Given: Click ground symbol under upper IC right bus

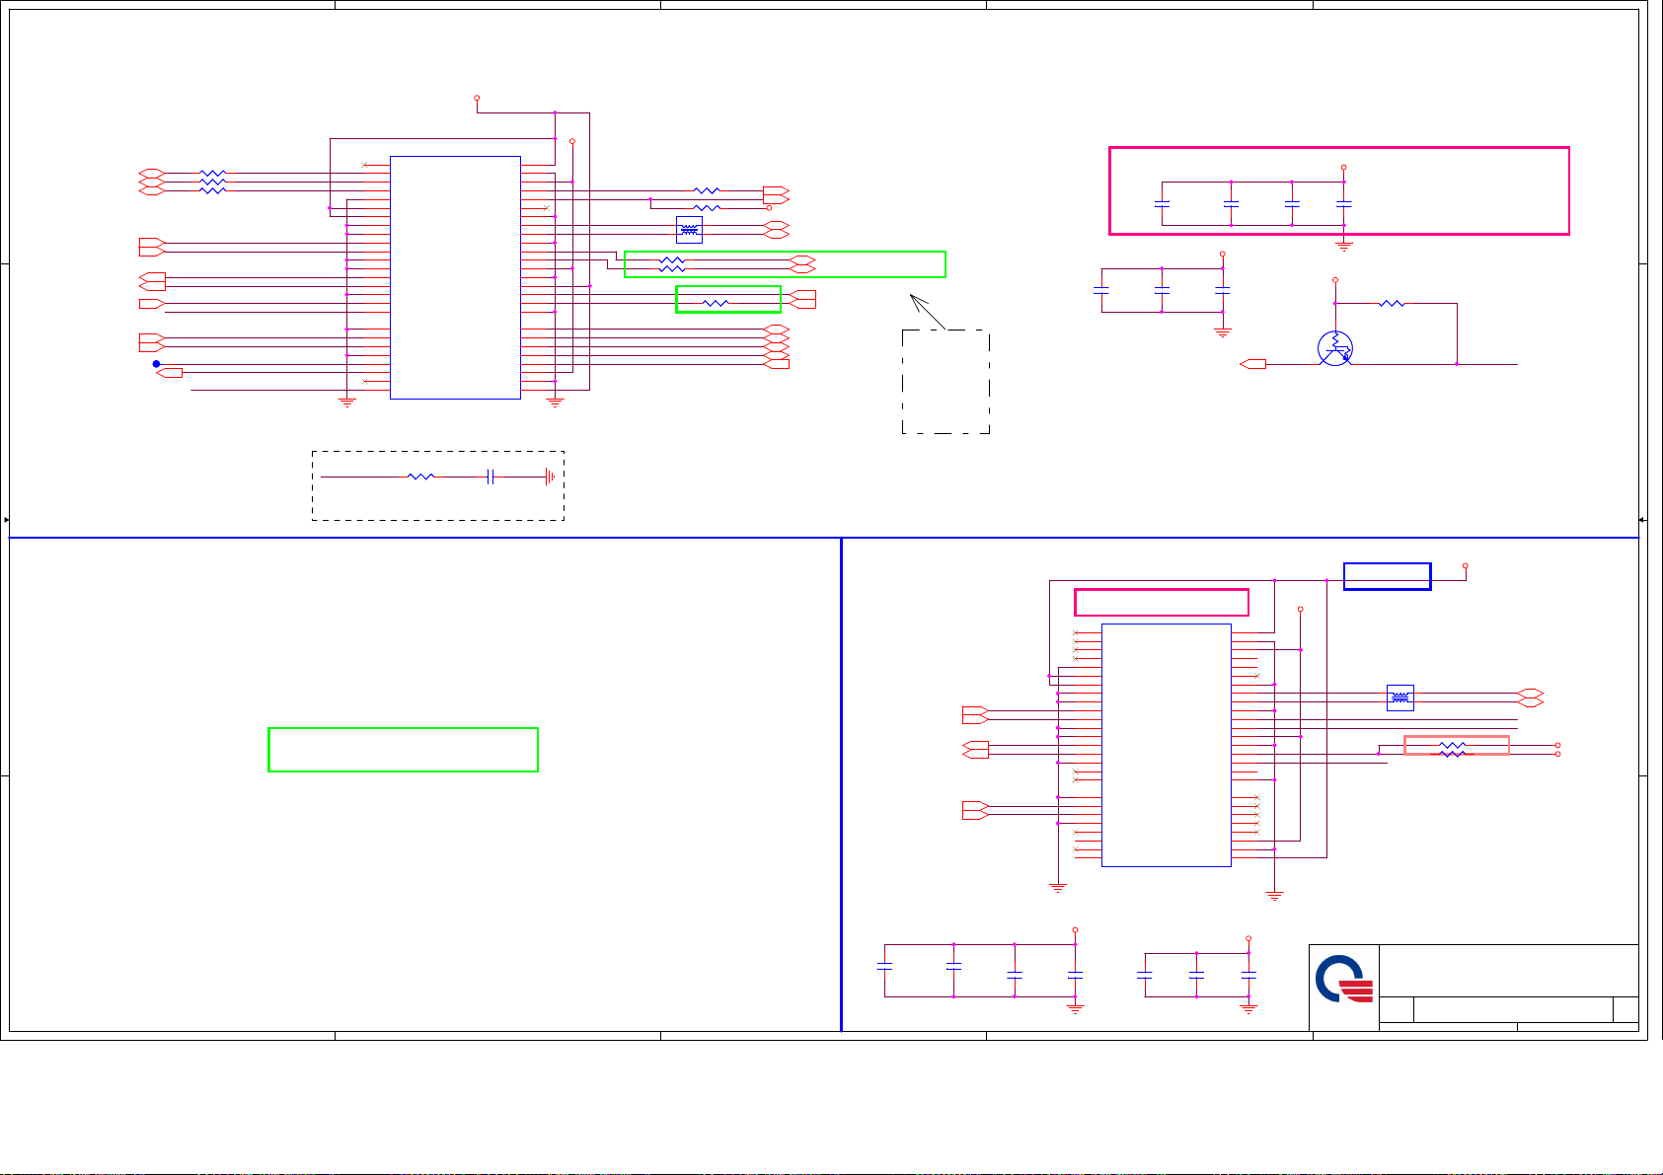Looking at the screenshot, I should click(555, 402).
